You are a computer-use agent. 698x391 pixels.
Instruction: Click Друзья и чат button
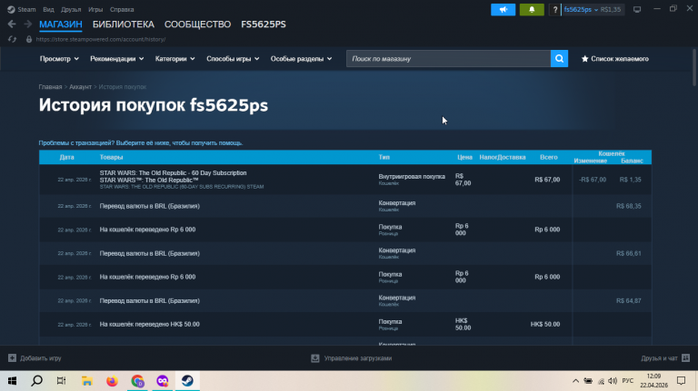665,358
